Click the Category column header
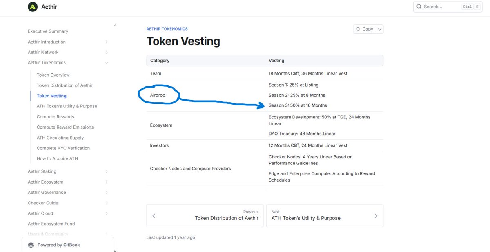The image size is (490, 252). 160,61
